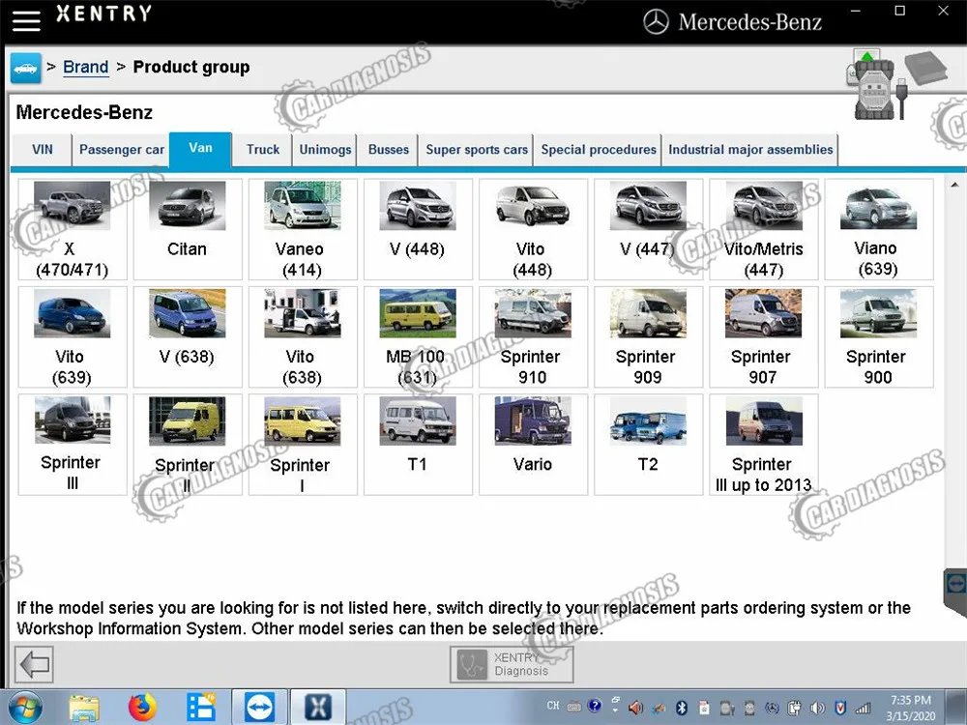This screenshot has height=725, width=967.
Task: Launch Firefox from the taskbar
Action: pos(142,708)
